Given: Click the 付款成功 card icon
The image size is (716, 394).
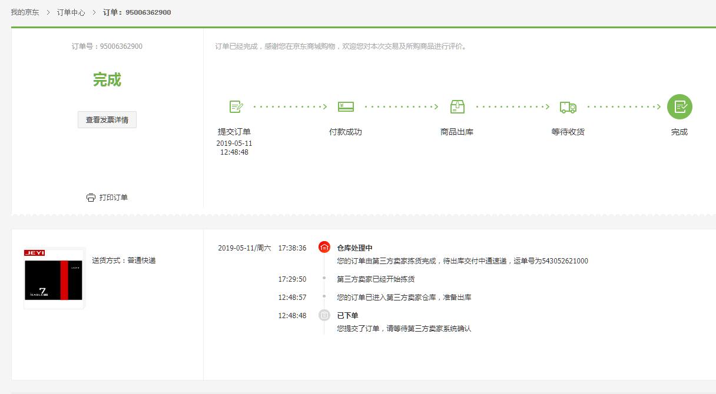Looking at the screenshot, I should 346,106.
